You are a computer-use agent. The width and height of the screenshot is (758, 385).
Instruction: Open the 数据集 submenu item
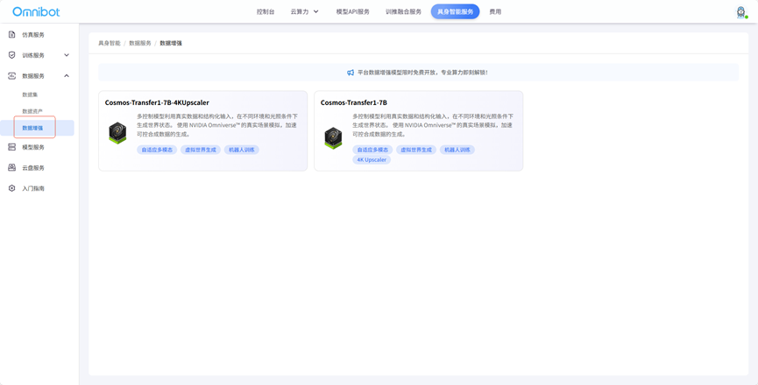[30, 94]
